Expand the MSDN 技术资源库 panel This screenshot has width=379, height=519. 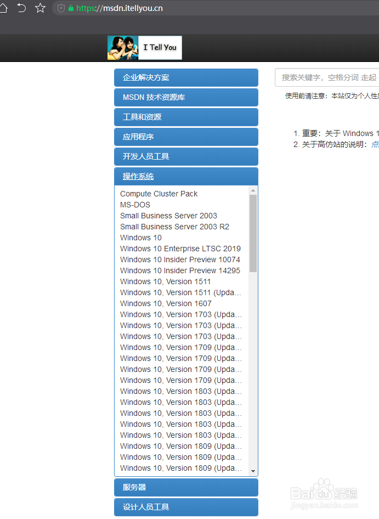186,97
